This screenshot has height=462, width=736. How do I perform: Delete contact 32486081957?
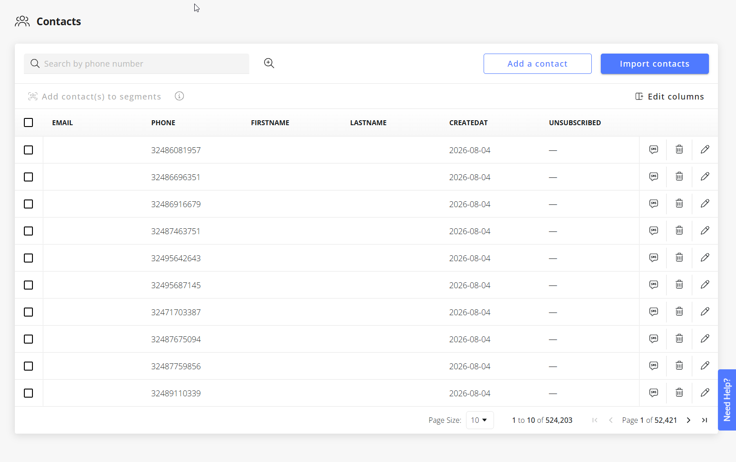pyautogui.click(x=679, y=149)
